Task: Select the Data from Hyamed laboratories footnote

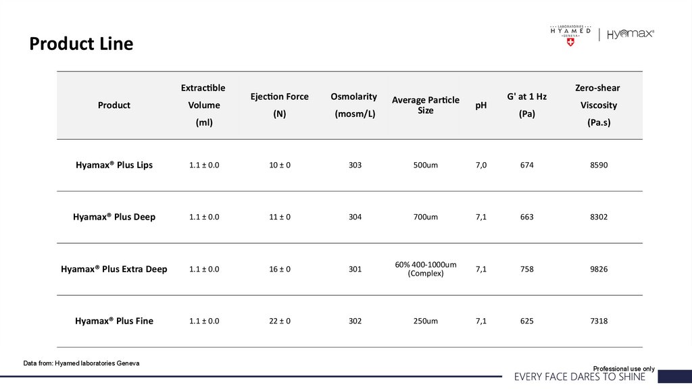Action: click(x=81, y=363)
